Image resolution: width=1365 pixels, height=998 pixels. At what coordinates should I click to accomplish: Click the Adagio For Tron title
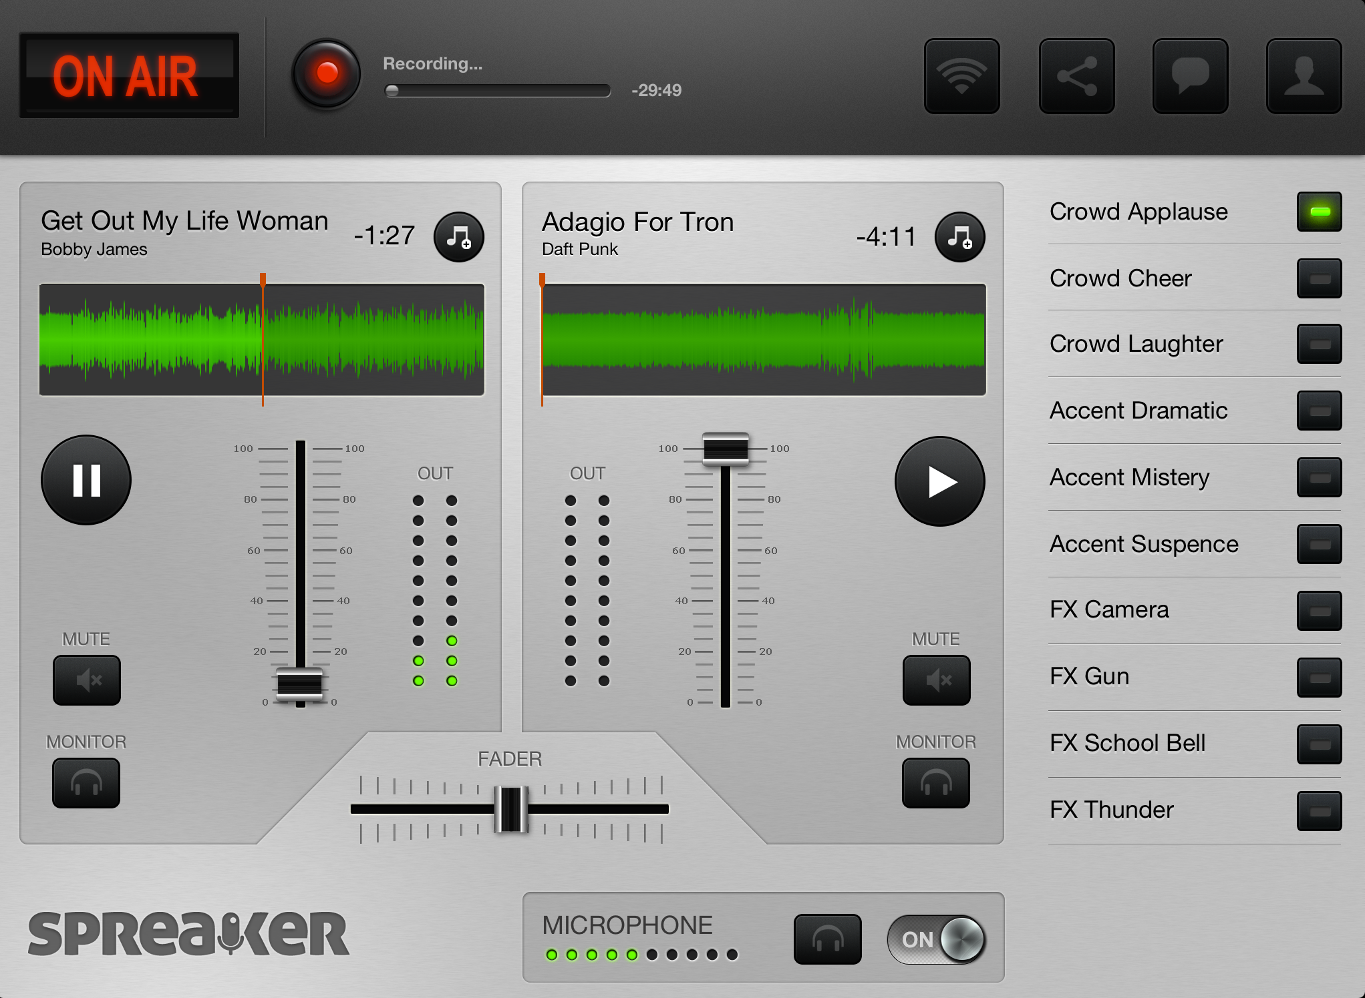(x=638, y=222)
